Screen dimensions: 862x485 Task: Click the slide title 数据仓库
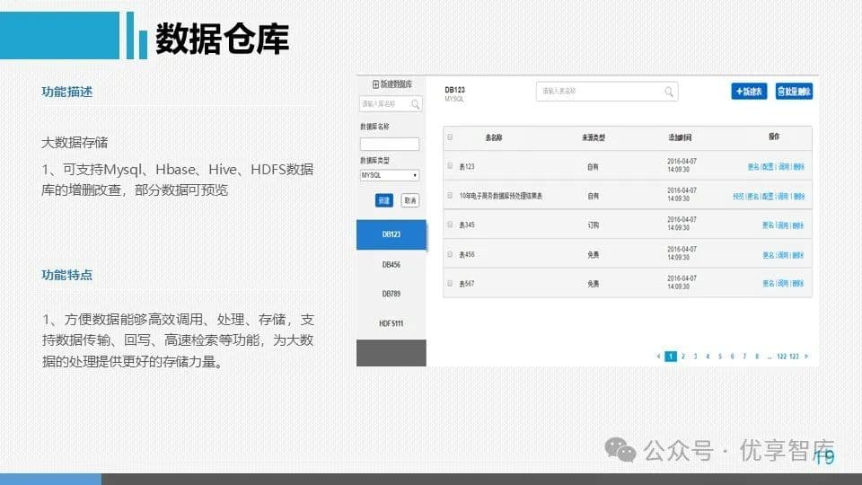[x=222, y=39]
